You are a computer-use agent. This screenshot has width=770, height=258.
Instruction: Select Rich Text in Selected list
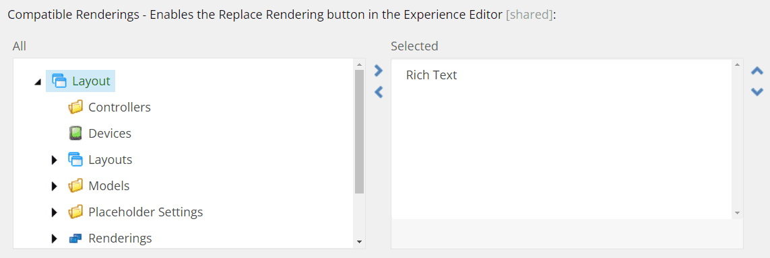point(431,75)
